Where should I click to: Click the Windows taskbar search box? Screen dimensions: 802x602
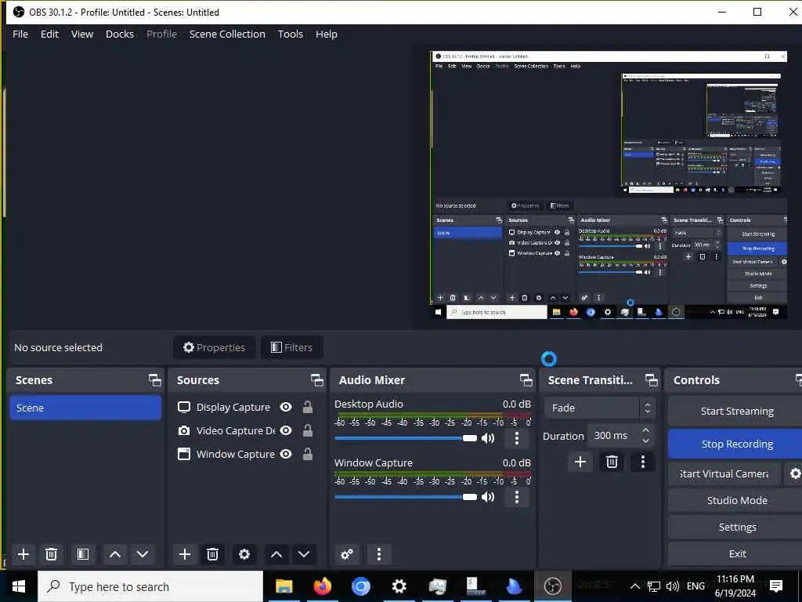(150, 586)
